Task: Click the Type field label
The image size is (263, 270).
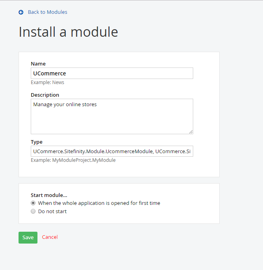Action: click(x=37, y=142)
